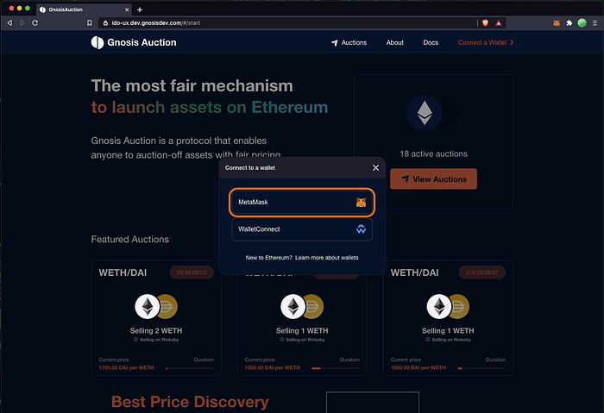The image size is (604, 413).
Task: Select the GnosisAuction browser tab
Action: tap(84, 9)
